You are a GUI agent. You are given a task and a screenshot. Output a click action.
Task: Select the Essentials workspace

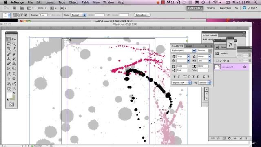click(195, 8)
